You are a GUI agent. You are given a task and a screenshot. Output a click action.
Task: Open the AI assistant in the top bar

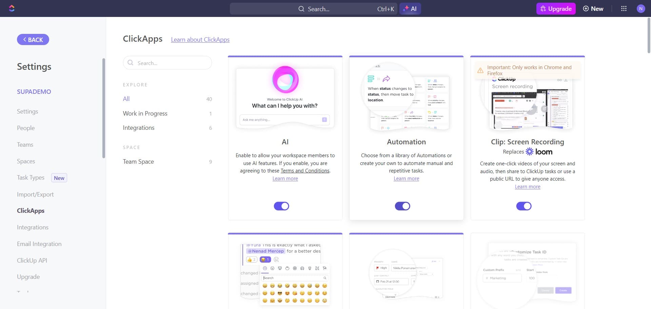(410, 8)
